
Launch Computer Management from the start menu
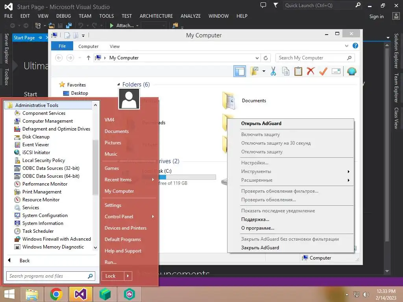tap(48, 121)
